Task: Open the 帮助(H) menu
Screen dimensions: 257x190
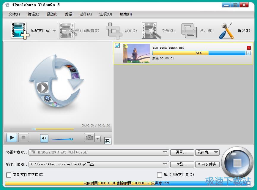Action: pos(126,14)
